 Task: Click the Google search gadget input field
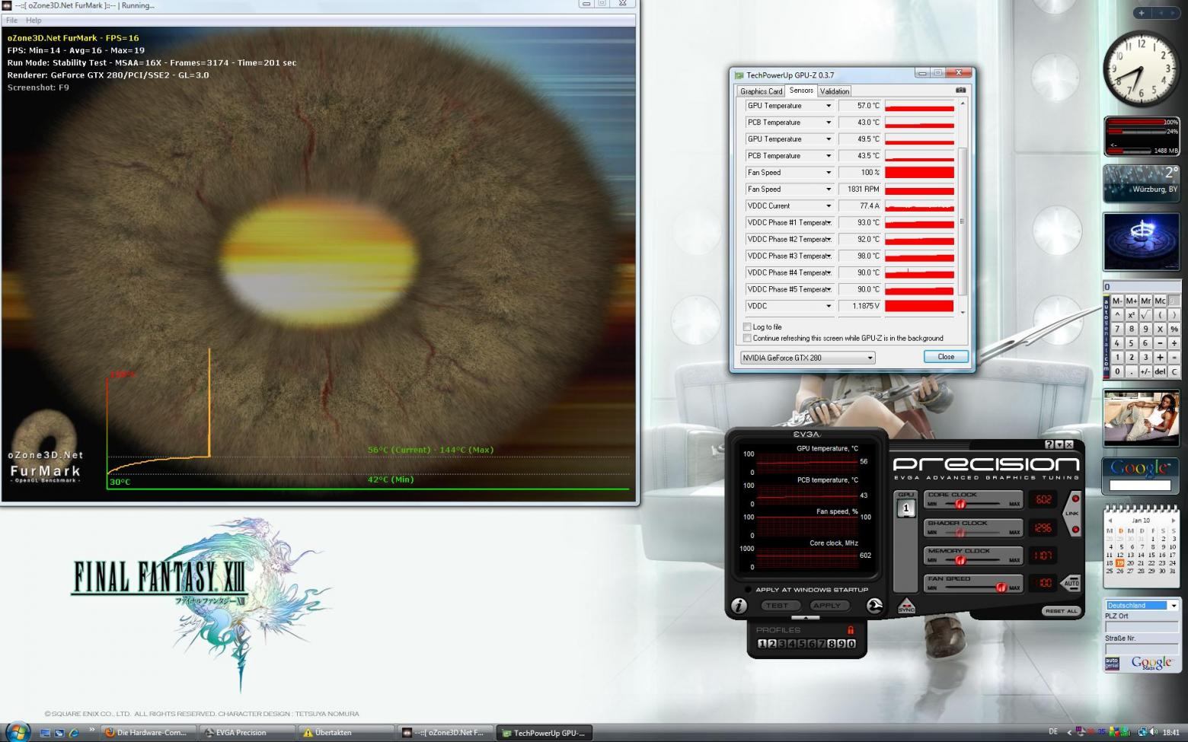[x=1140, y=485]
